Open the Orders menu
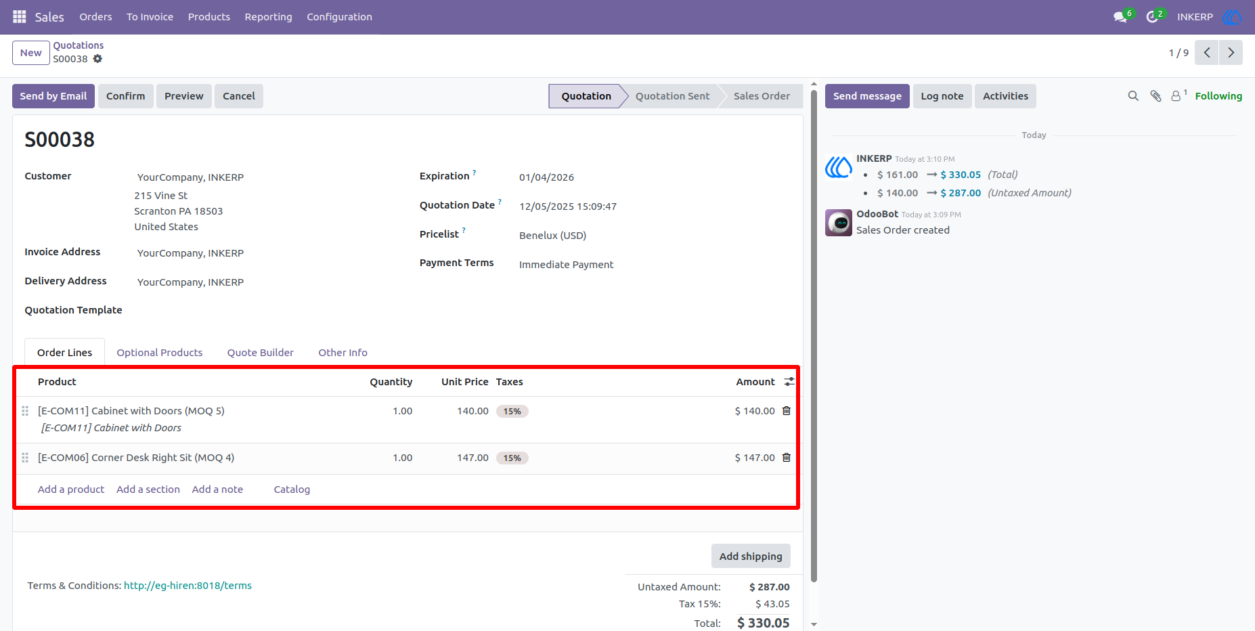1255x631 pixels. coord(95,17)
